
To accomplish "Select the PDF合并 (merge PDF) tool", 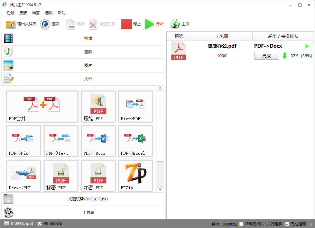I will tap(42, 106).
